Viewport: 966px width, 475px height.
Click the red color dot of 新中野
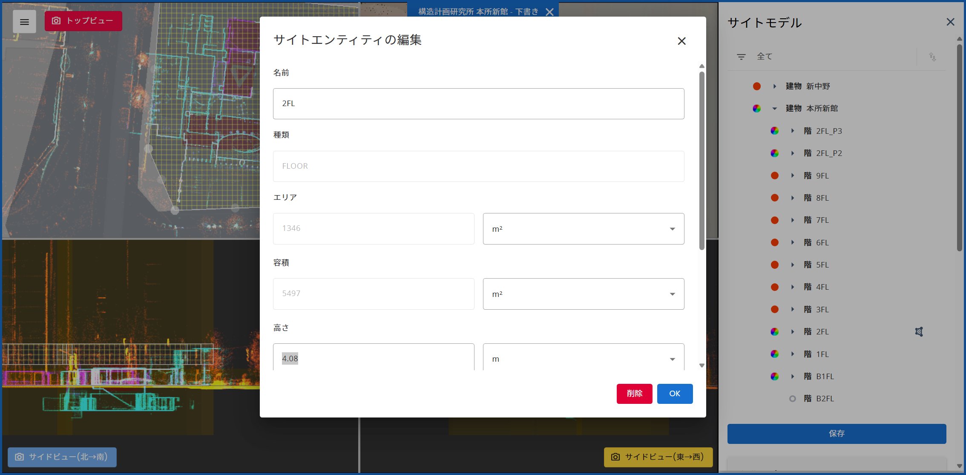click(757, 86)
